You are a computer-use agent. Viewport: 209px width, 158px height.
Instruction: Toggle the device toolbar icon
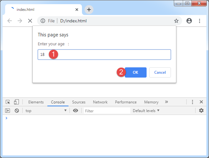coord(16,102)
